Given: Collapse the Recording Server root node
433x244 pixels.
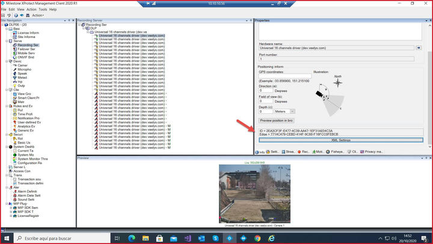Looking at the screenshot, I should [x=80, y=24].
